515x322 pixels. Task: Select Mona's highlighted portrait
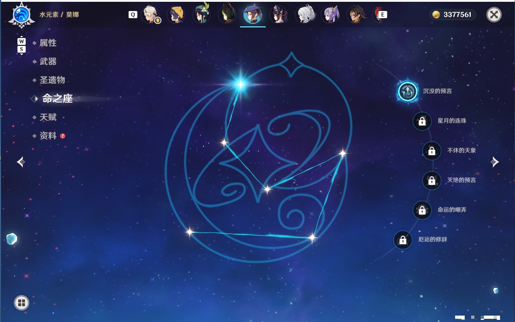[253, 15]
